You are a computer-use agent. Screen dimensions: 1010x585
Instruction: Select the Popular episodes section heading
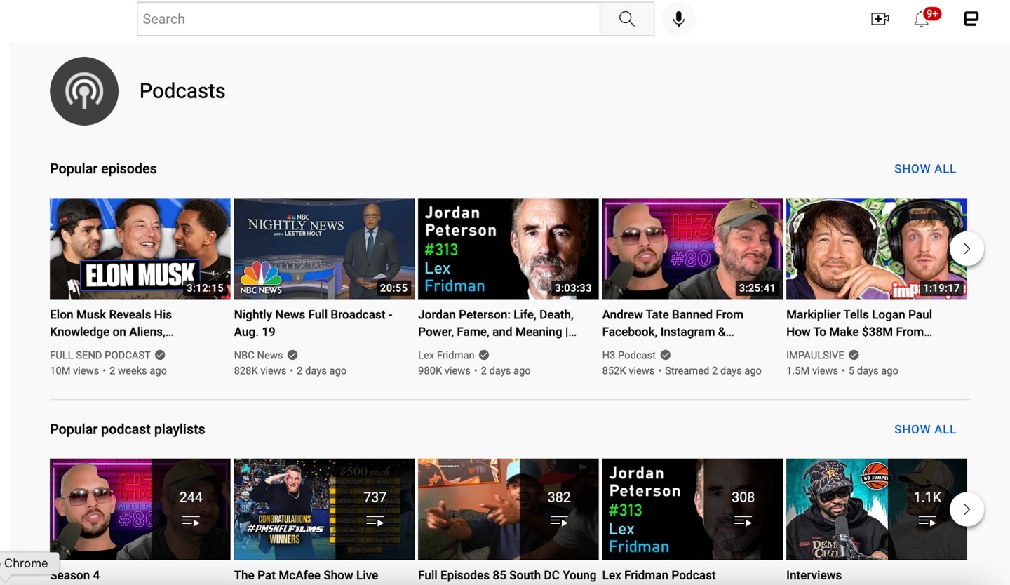tap(103, 168)
